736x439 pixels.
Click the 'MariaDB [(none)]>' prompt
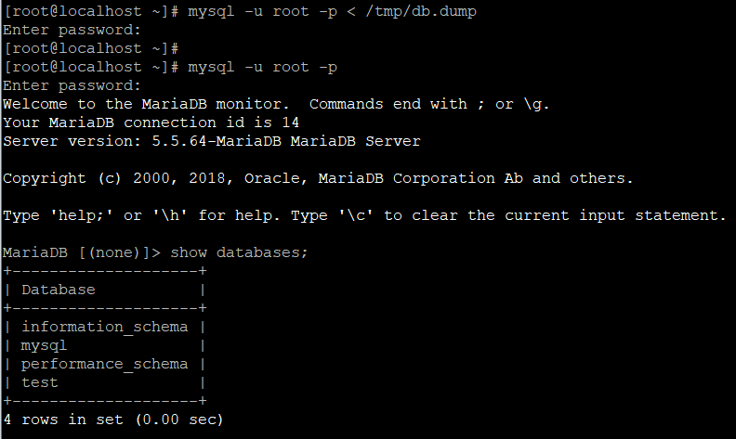[x=81, y=252]
